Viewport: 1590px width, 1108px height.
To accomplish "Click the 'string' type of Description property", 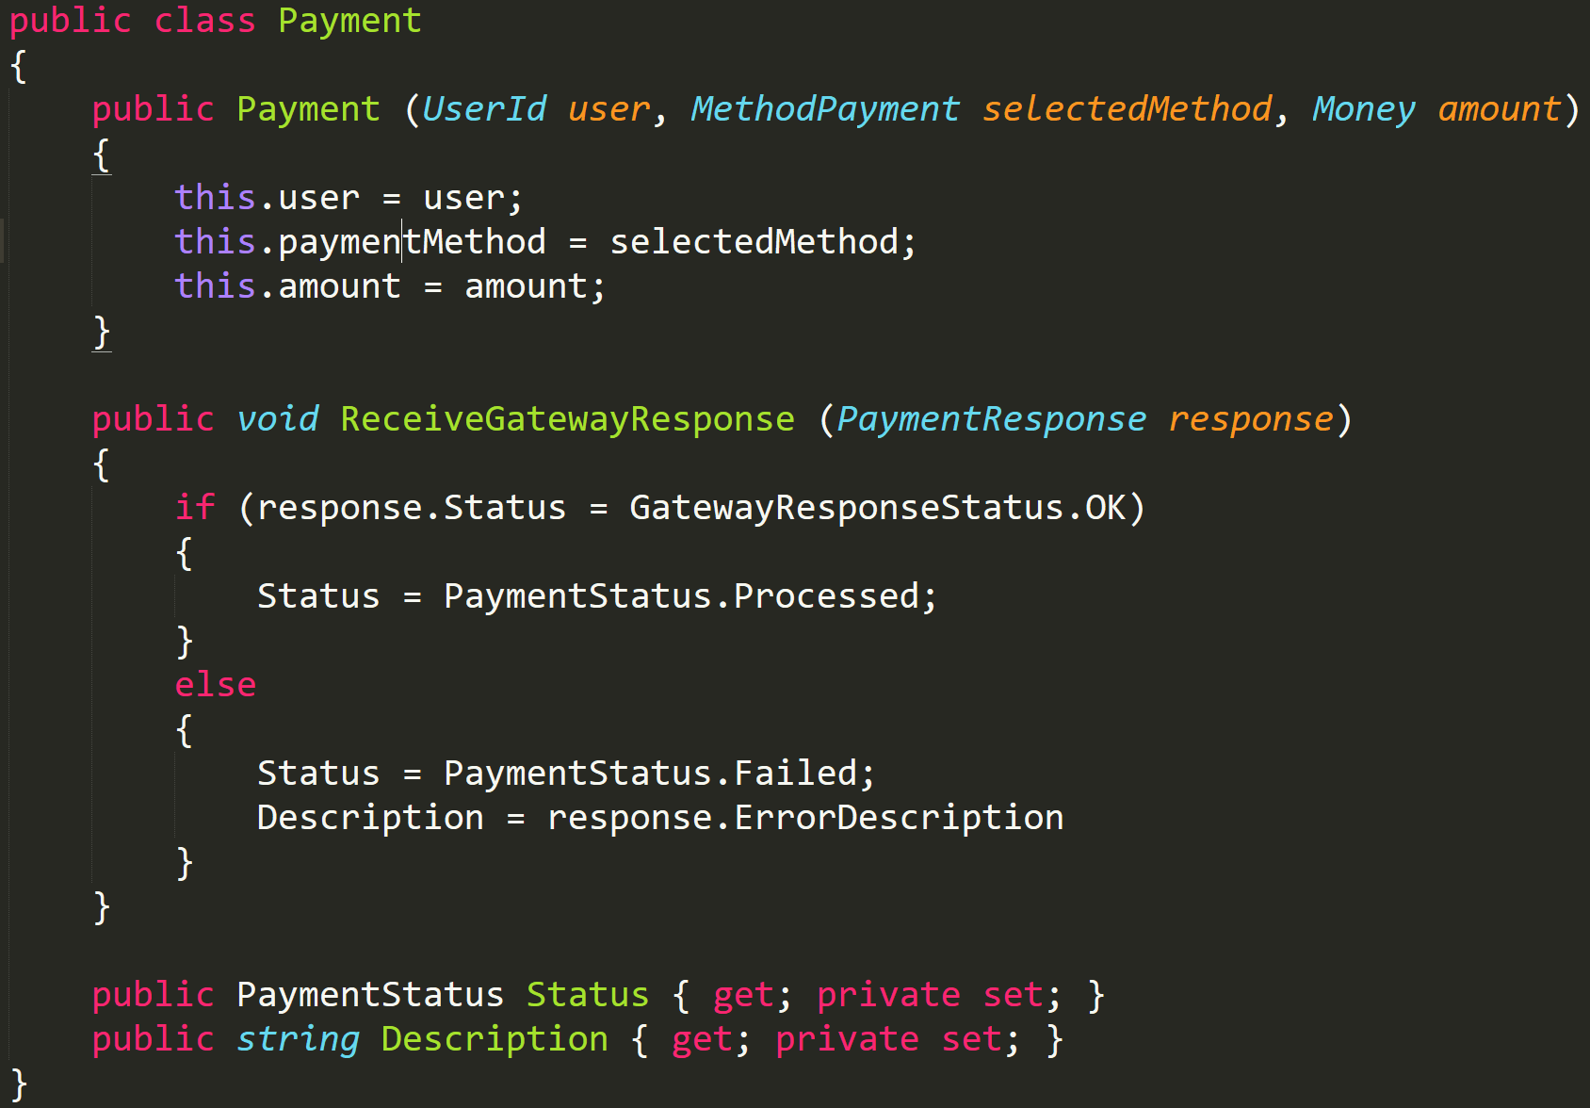I will pyautogui.click(x=298, y=1039).
